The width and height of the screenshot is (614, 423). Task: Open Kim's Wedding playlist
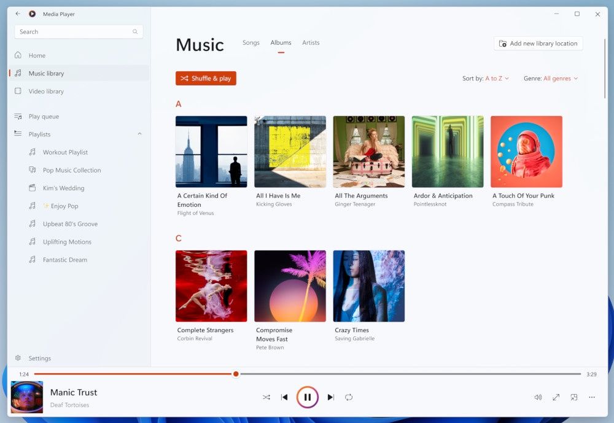[79, 188]
